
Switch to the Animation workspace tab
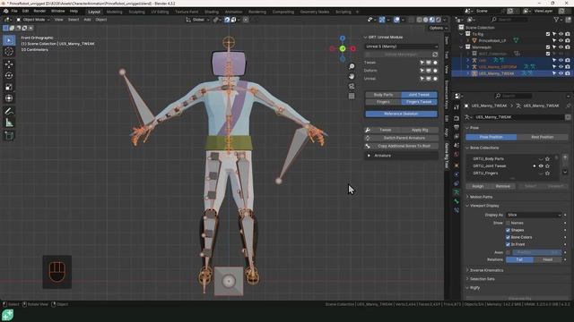tap(233, 12)
